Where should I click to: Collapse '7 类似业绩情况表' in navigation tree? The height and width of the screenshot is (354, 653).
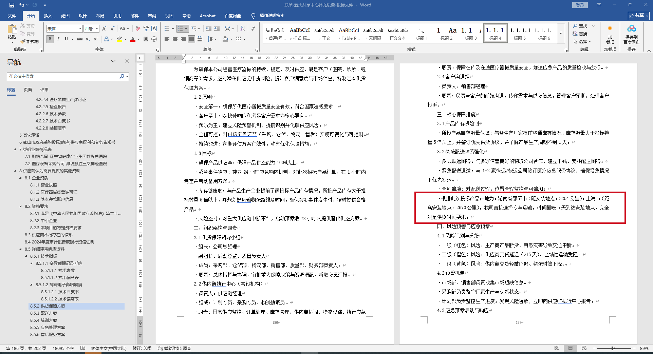point(15,150)
